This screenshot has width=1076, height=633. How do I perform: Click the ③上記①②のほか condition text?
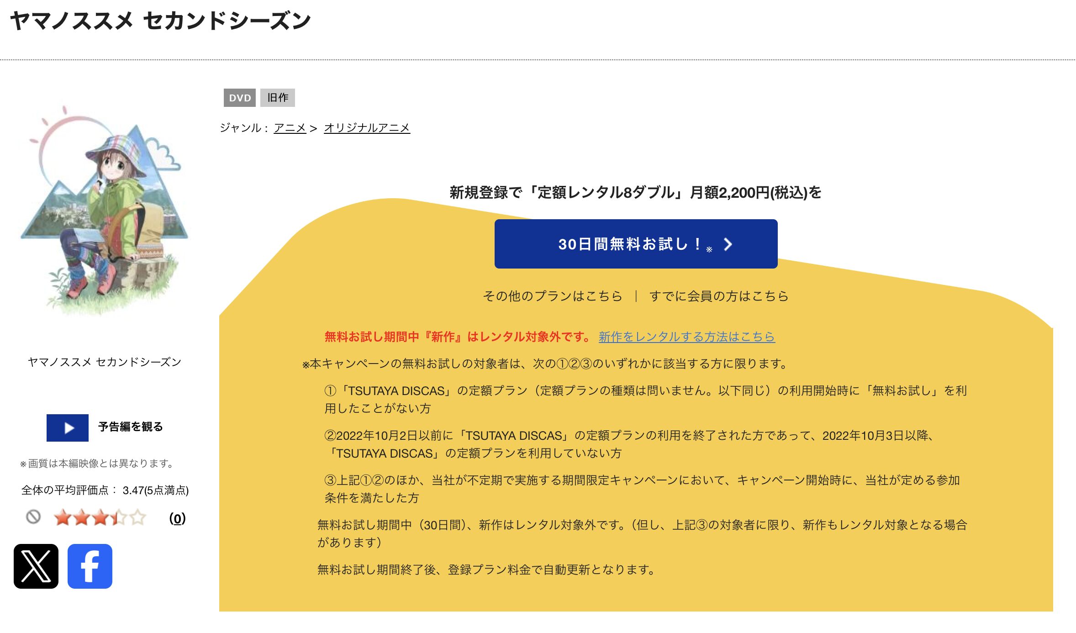[642, 489]
